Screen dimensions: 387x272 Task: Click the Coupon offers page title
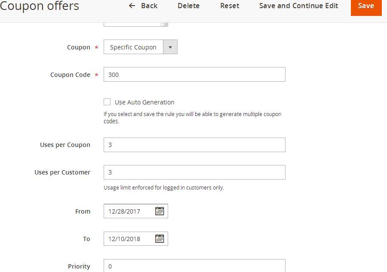[x=40, y=6]
